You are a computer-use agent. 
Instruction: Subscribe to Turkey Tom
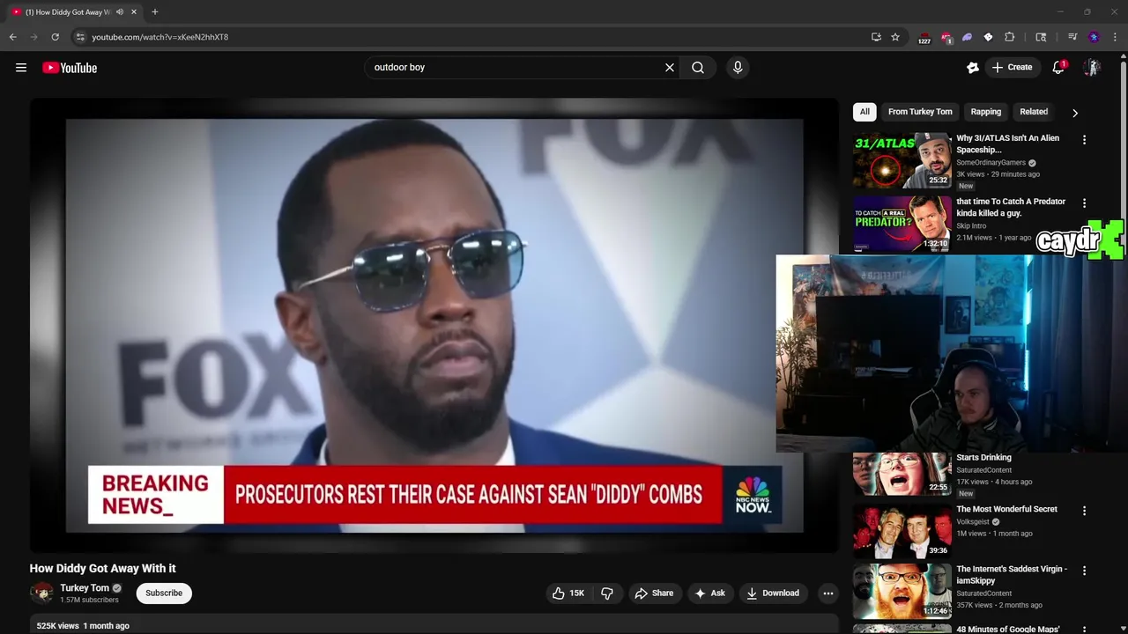tap(164, 593)
